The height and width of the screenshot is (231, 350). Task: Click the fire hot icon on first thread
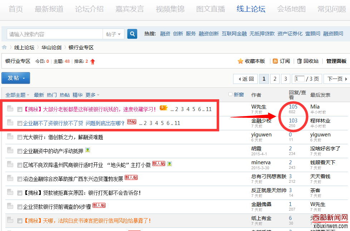(163, 108)
